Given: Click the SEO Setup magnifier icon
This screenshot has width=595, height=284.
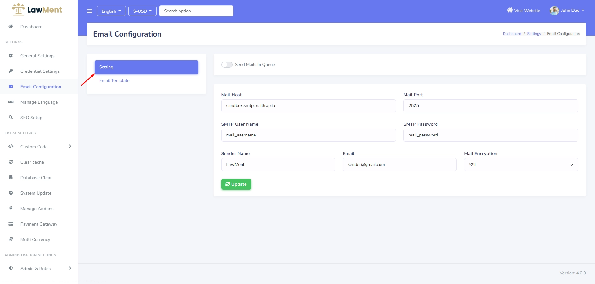Looking at the screenshot, I should coord(11,117).
